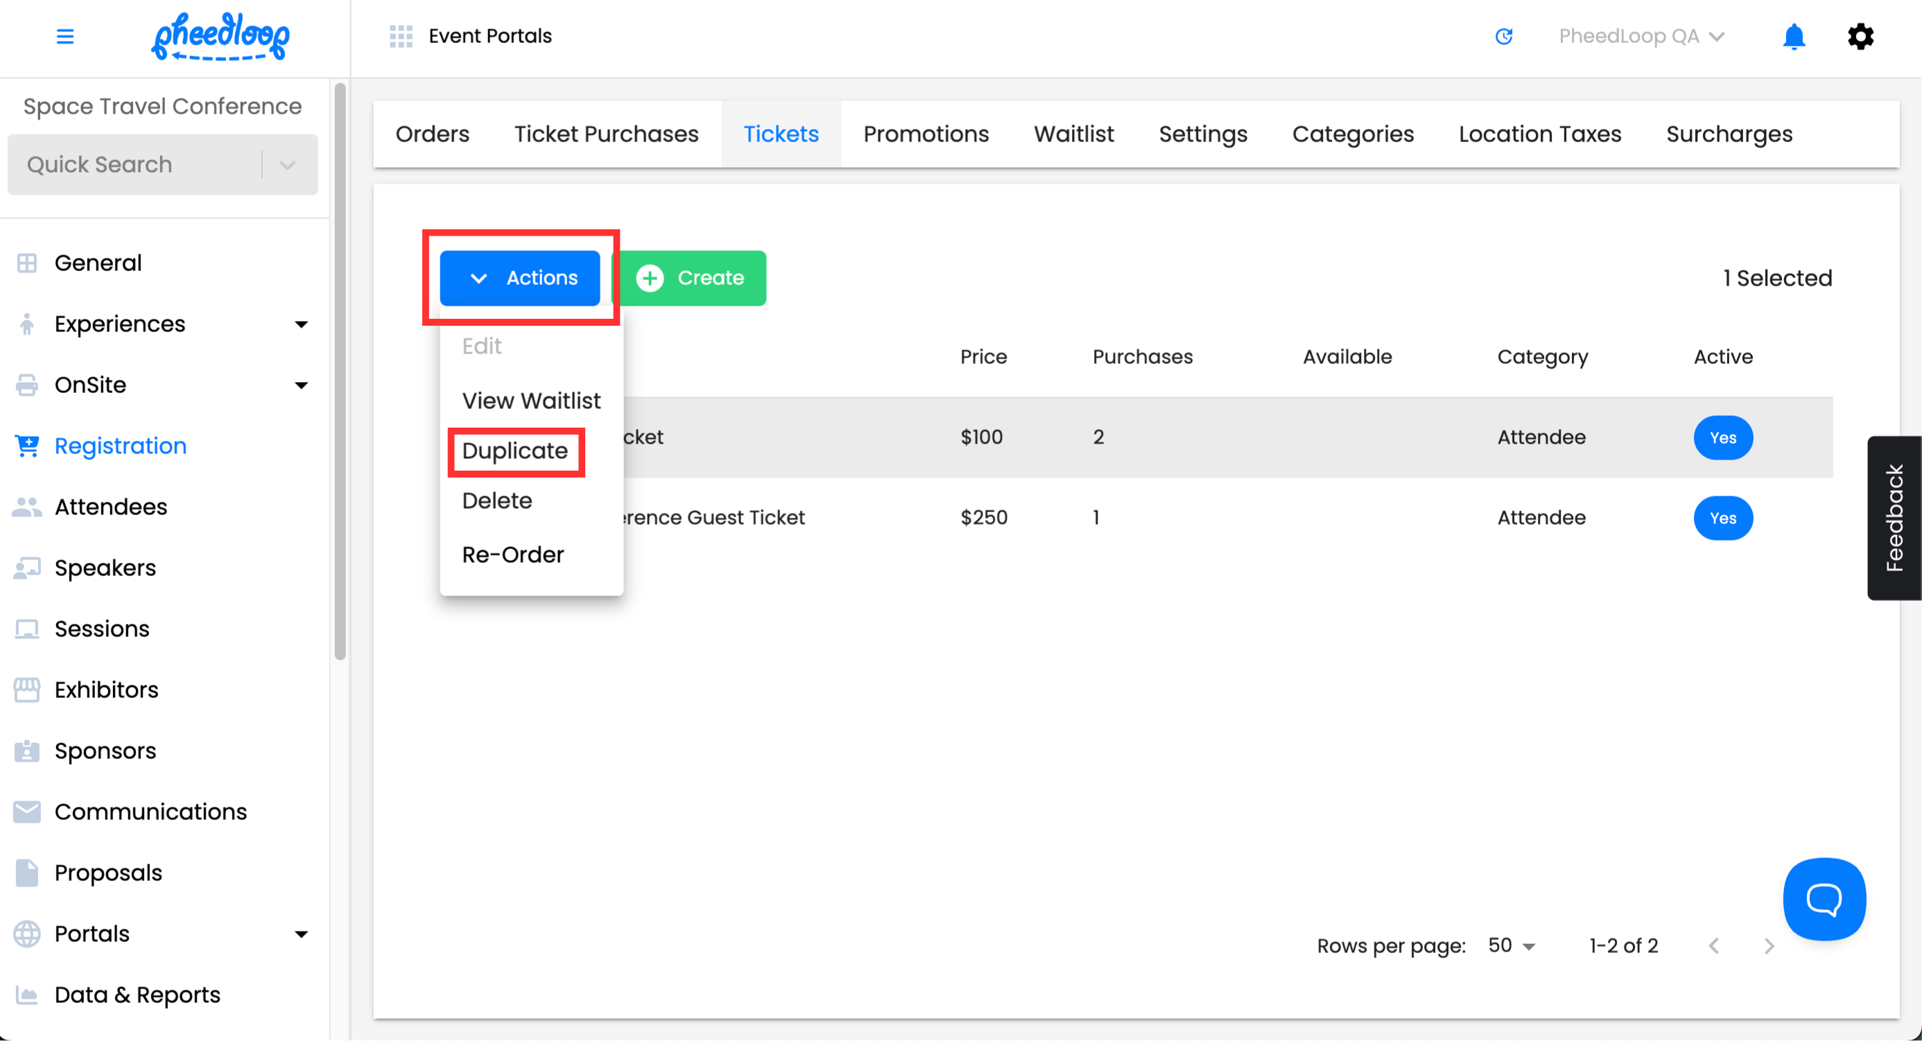This screenshot has width=1922, height=1041.
Task: Click the refresh sync icon
Action: tap(1503, 36)
